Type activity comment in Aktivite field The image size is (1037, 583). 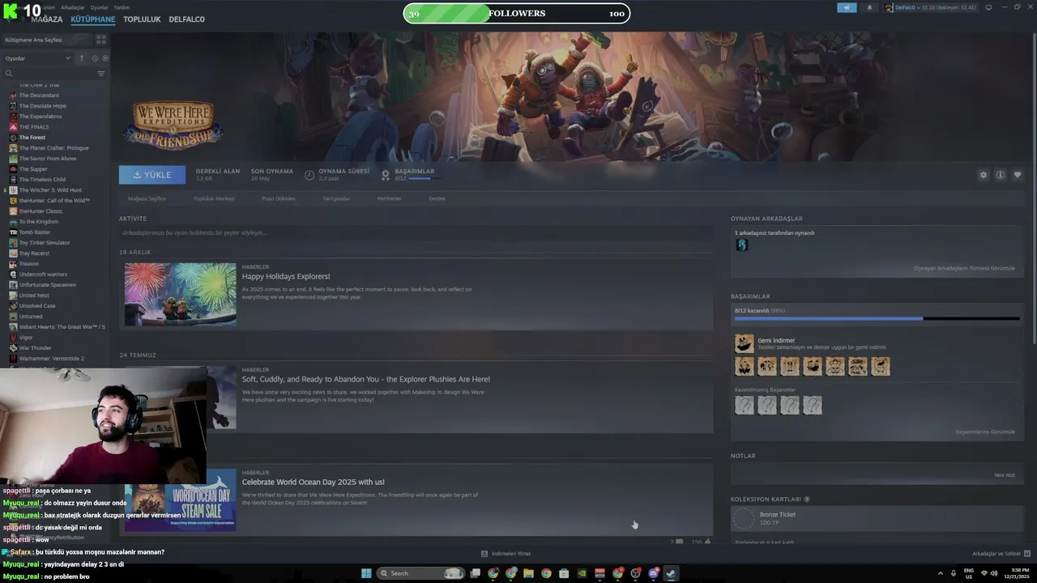[416, 233]
